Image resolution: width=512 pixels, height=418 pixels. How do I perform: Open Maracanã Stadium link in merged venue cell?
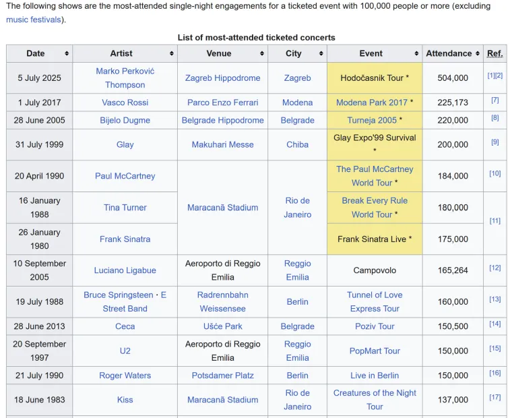pyautogui.click(x=223, y=208)
